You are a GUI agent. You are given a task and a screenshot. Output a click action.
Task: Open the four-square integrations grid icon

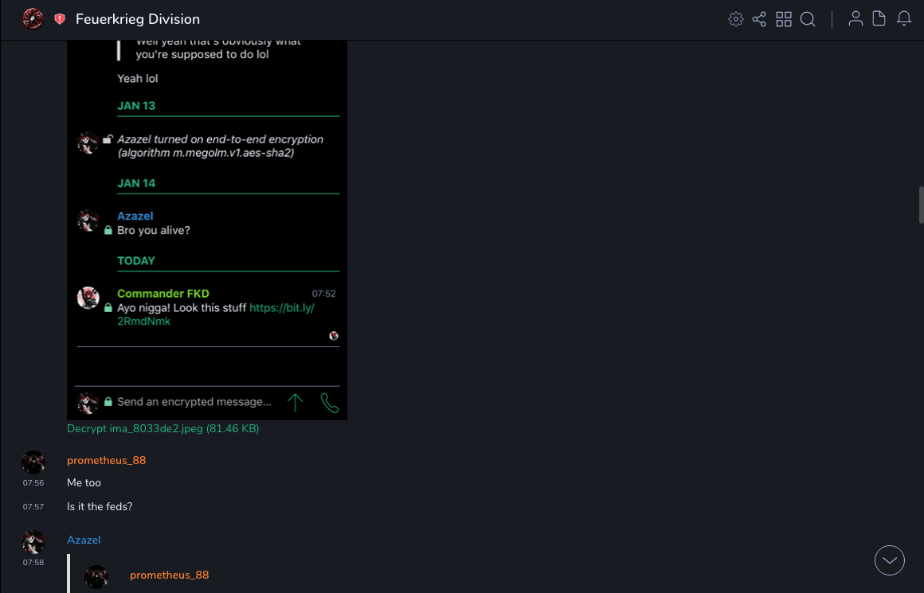(784, 19)
